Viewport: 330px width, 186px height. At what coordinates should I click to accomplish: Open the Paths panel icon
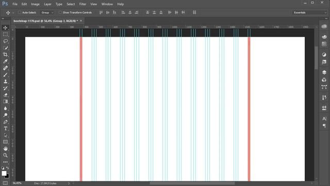(x=324, y=87)
